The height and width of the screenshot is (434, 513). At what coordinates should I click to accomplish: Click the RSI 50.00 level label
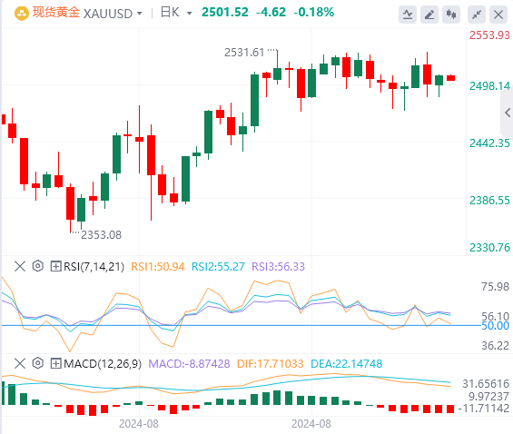(496, 326)
